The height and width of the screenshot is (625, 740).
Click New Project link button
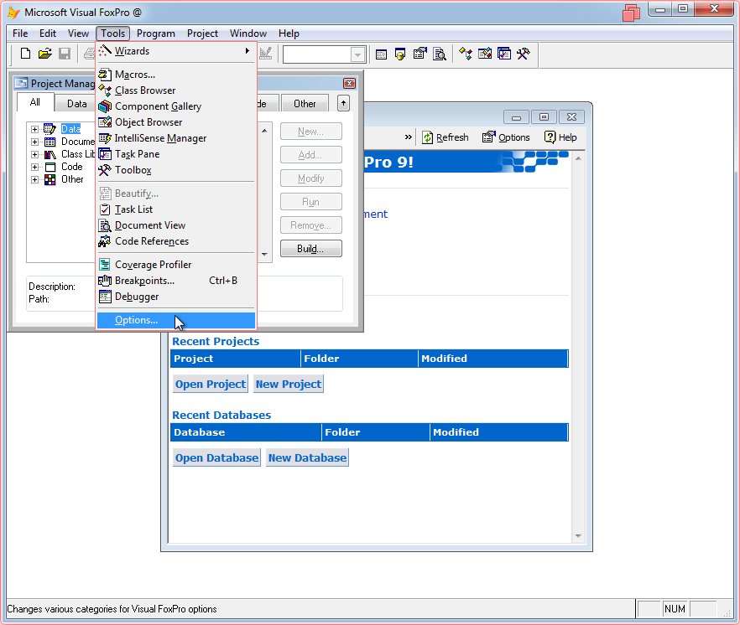pyautogui.click(x=289, y=385)
